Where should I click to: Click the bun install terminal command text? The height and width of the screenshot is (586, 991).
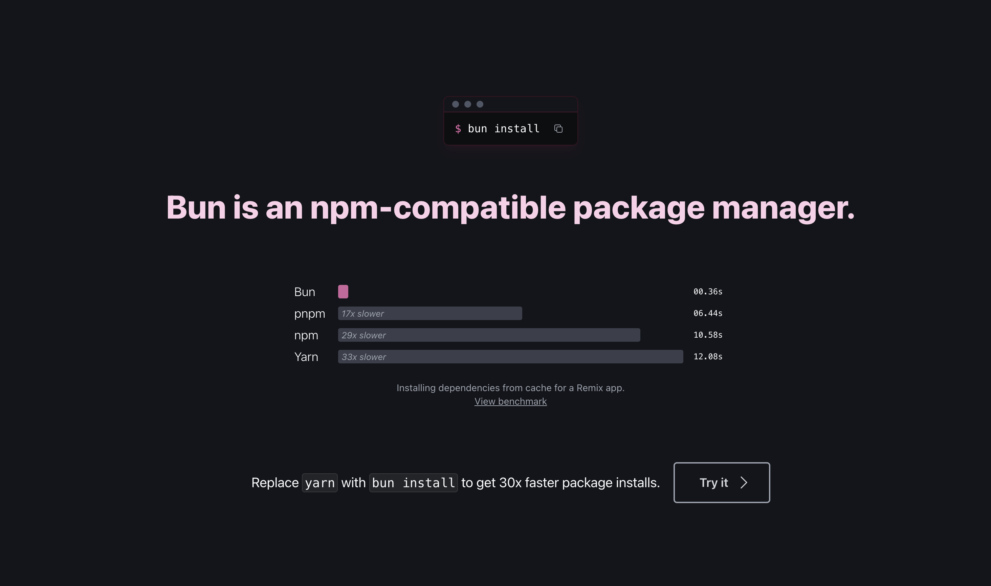click(x=503, y=129)
